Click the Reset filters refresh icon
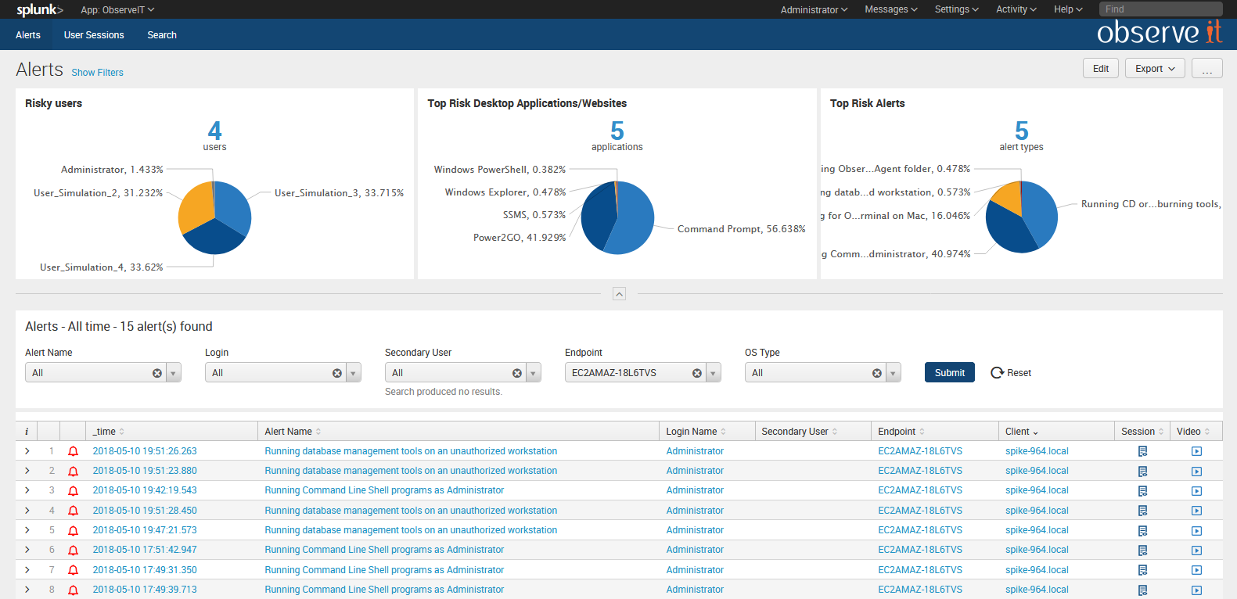Screen dimensions: 1237x599 point(997,373)
